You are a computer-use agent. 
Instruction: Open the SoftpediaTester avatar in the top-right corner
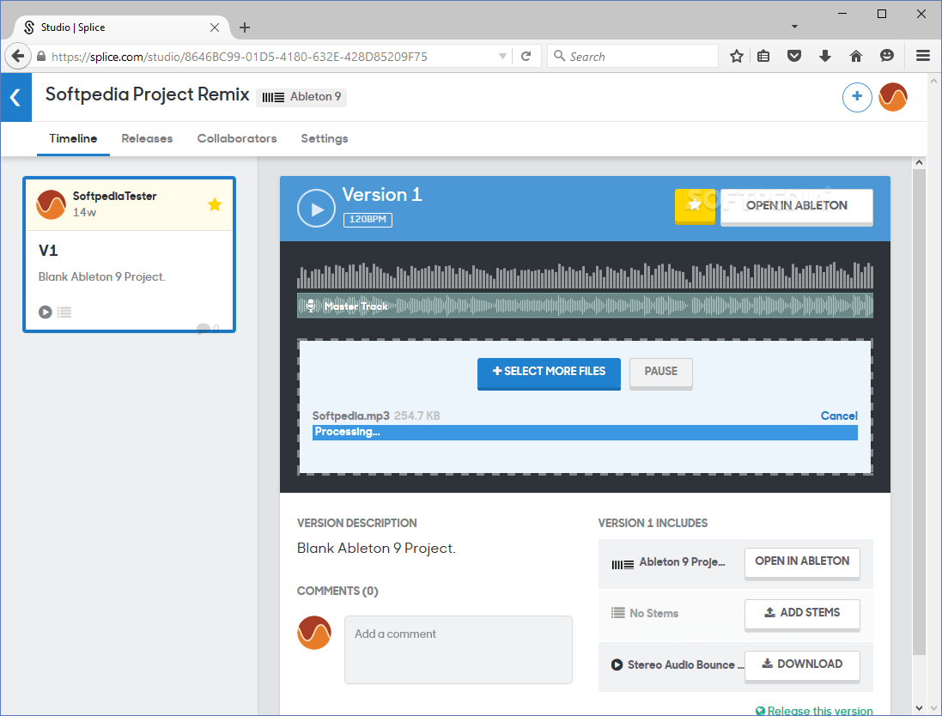pyautogui.click(x=893, y=97)
